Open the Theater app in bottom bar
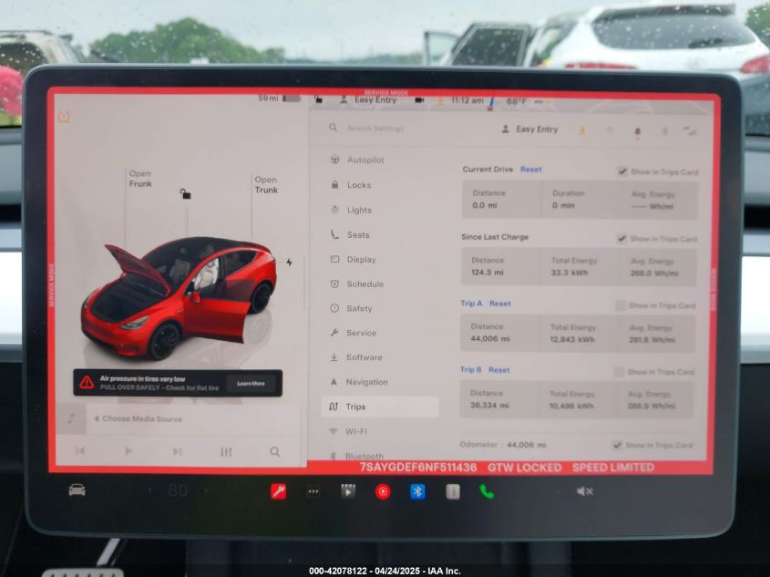This screenshot has width=770, height=577. coord(348,491)
